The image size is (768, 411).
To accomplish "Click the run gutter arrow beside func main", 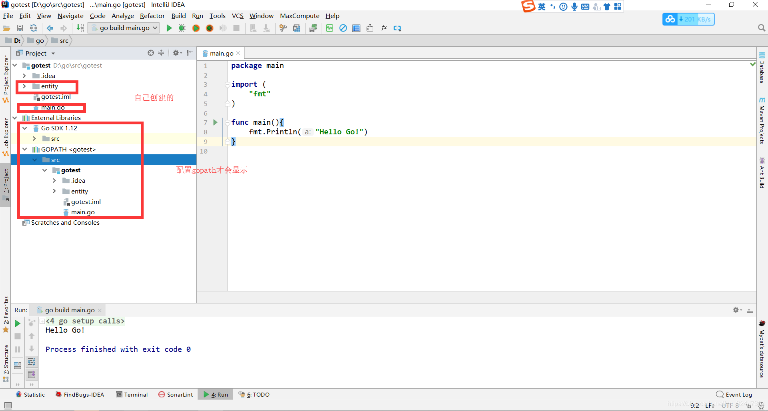I will (x=215, y=122).
